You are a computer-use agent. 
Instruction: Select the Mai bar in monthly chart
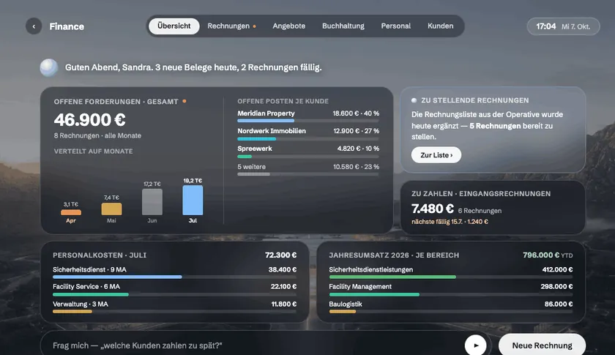tap(111, 209)
